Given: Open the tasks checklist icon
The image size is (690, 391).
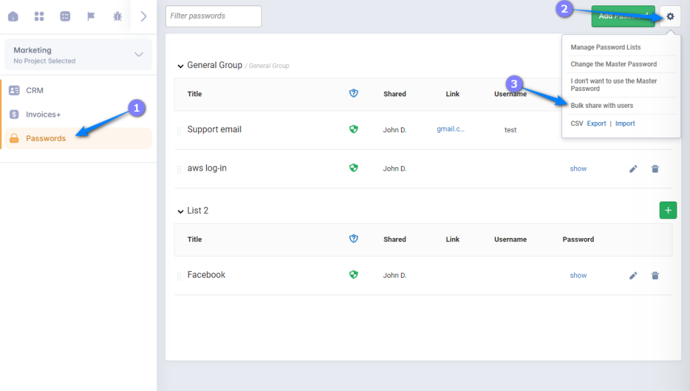Looking at the screenshot, I should (x=65, y=16).
